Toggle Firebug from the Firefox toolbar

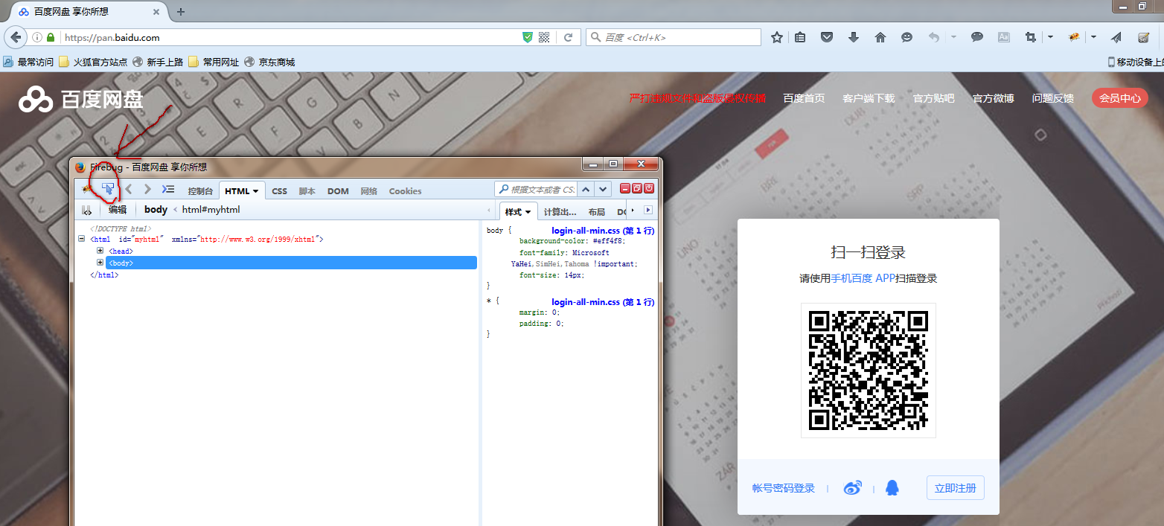click(1075, 37)
